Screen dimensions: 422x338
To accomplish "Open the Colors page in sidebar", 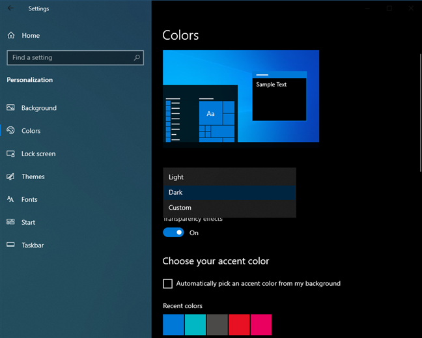I will tap(31, 131).
